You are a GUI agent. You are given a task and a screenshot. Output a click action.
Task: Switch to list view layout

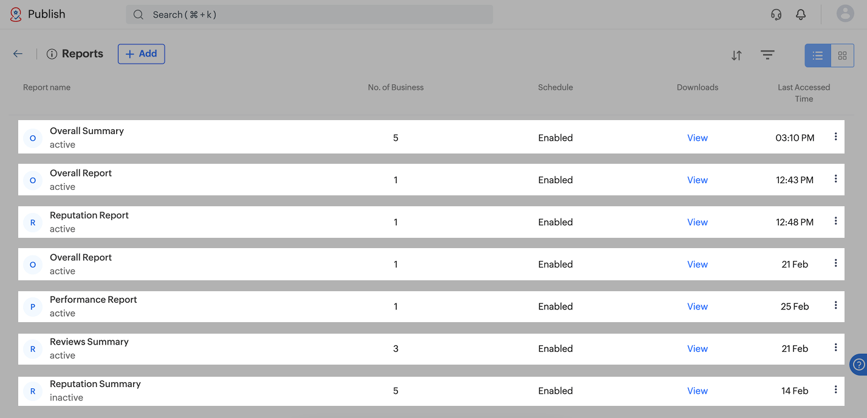click(x=818, y=56)
